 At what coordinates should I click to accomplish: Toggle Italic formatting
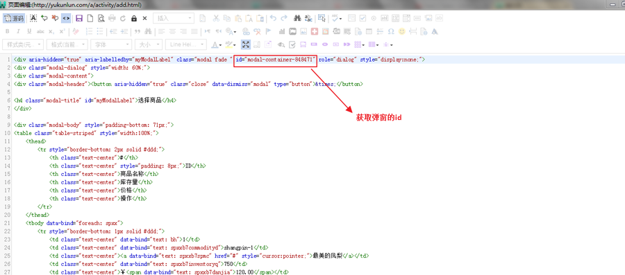click(x=18, y=31)
